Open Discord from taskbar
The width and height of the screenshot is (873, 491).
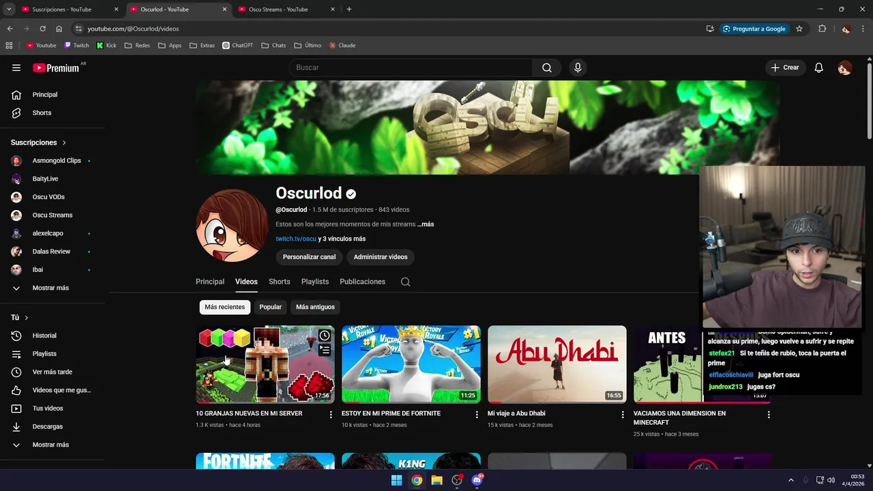(x=477, y=480)
